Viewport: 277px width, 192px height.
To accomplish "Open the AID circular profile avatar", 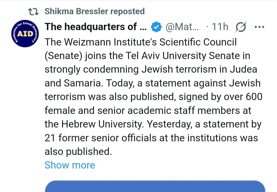I will 25,34.
